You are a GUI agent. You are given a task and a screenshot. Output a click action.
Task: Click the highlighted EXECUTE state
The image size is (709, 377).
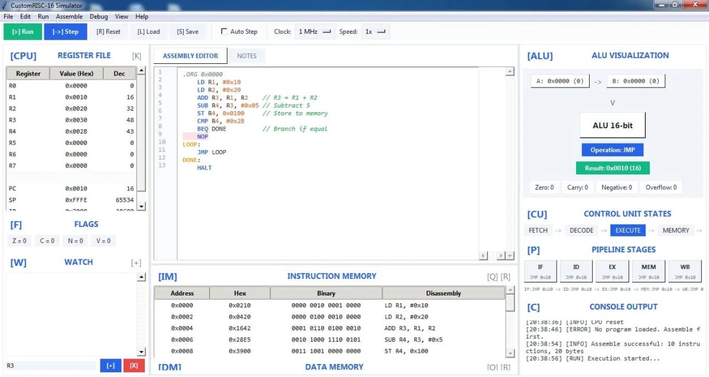(x=628, y=230)
